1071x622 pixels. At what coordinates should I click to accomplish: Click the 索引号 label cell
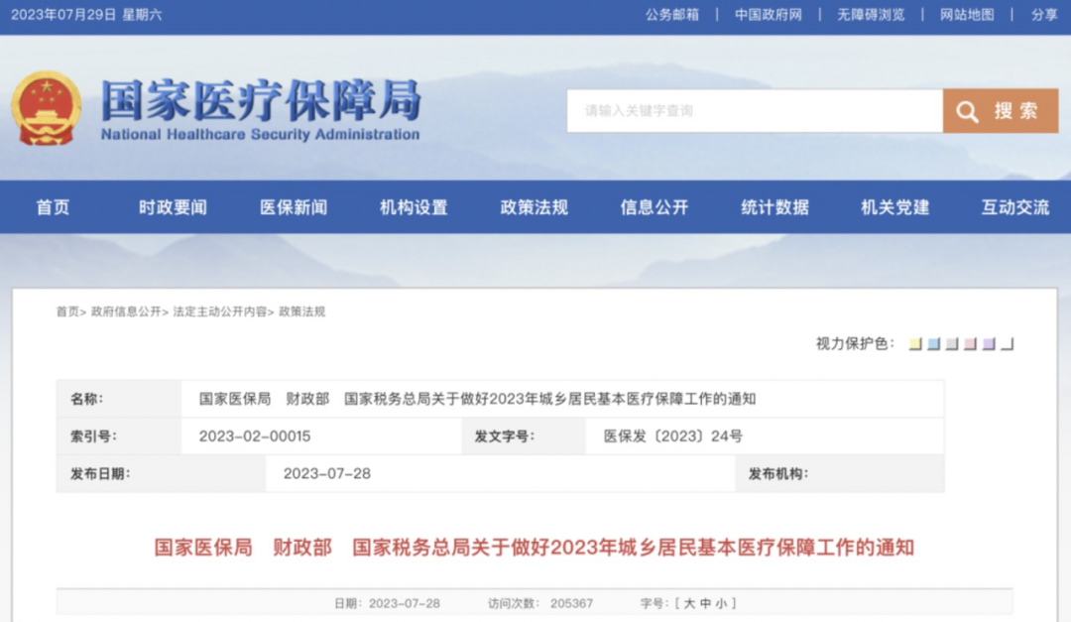(x=119, y=436)
